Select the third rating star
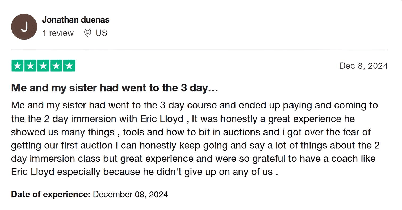The image size is (402, 210). coord(43,66)
